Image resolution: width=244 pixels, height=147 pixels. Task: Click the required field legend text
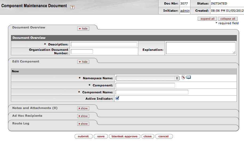(x=227, y=23)
